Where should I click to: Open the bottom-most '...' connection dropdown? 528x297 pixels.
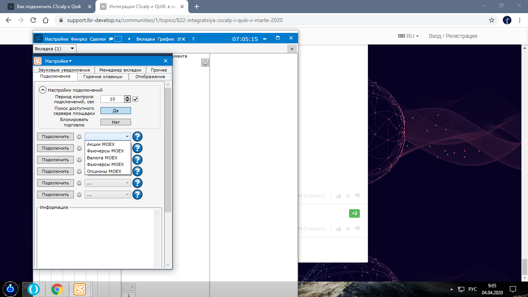(x=108, y=195)
